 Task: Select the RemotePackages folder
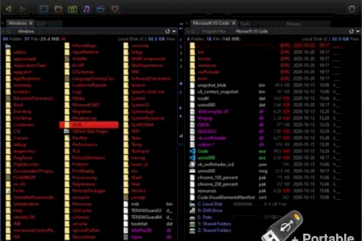pyautogui.click(x=89, y=191)
